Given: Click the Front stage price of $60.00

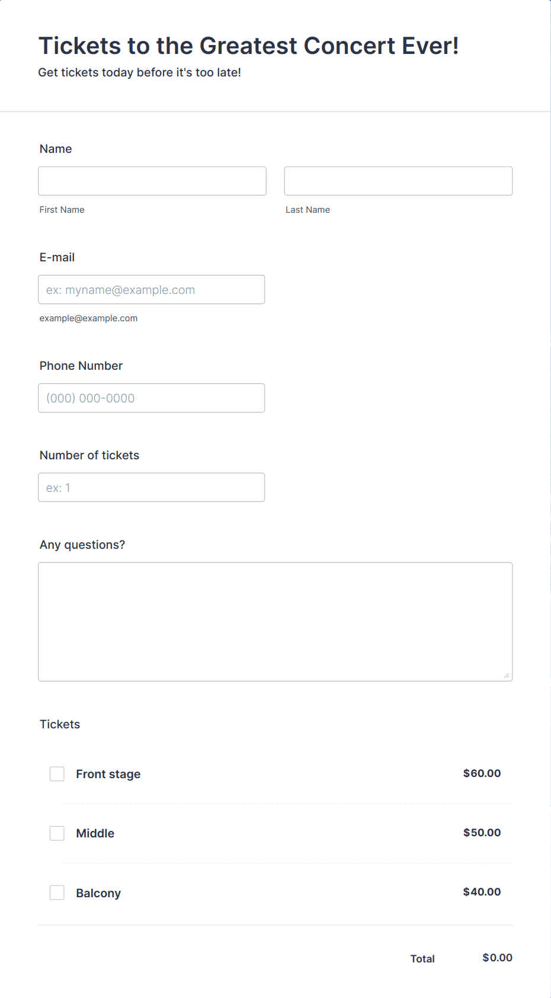Looking at the screenshot, I should pyautogui.click(x=482, y=773).
